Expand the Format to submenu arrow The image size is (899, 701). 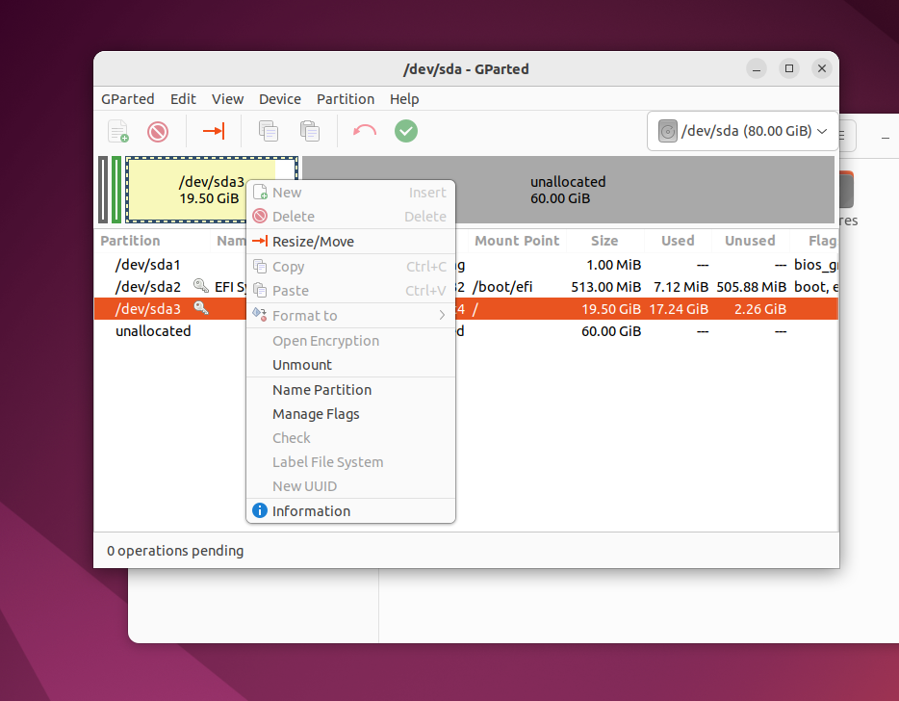(x=442, y=316)
